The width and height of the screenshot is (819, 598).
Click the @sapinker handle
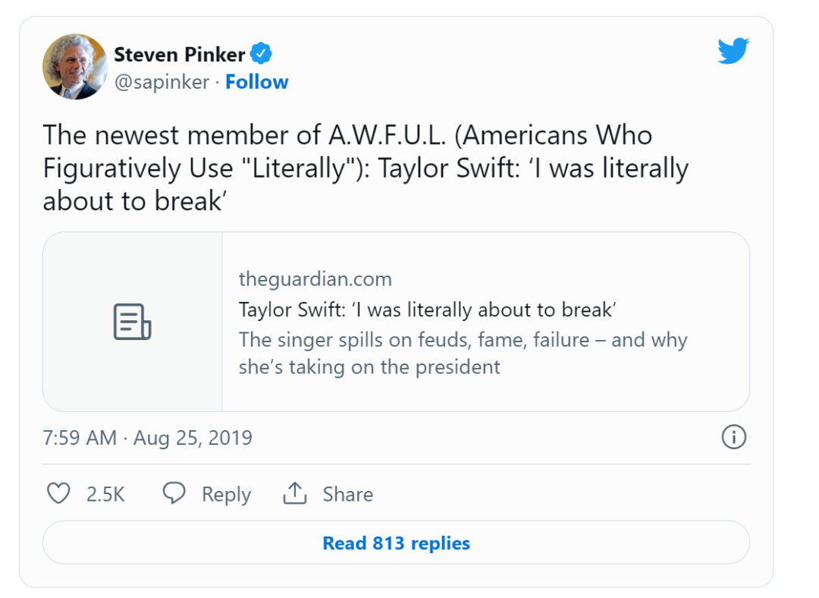tap(162, 82)
